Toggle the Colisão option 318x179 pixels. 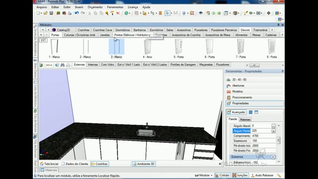tap(222, 175)
